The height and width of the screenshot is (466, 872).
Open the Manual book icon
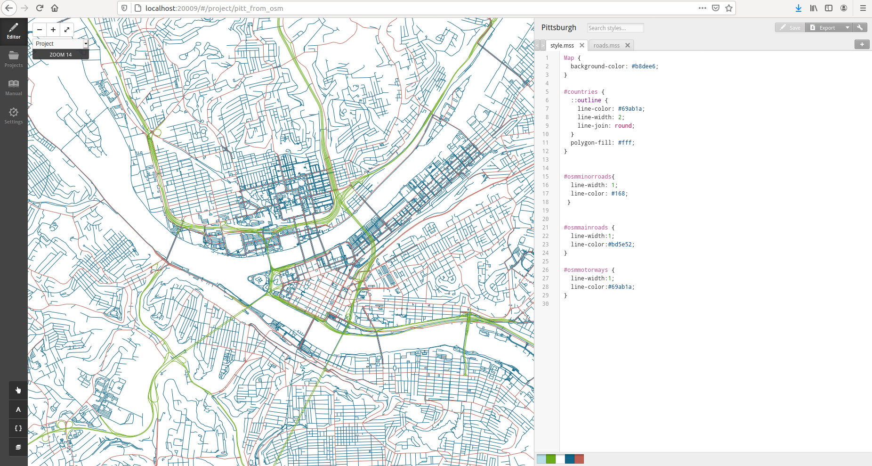coord(14,88)
